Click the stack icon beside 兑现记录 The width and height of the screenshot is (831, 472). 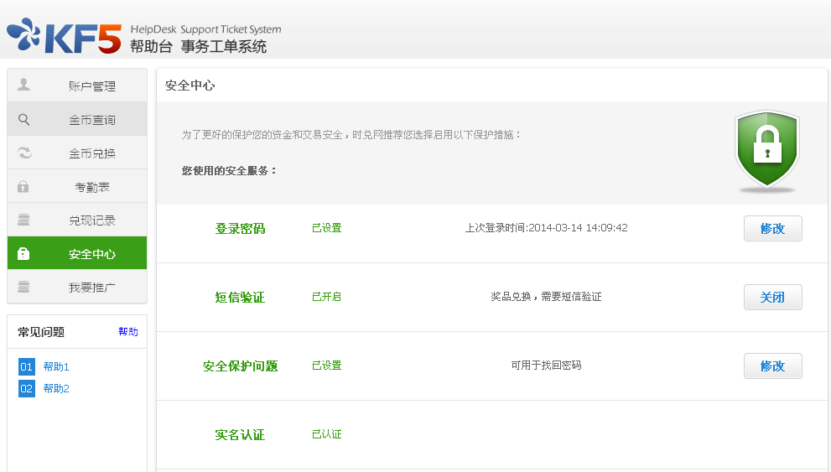coord(23,220)
